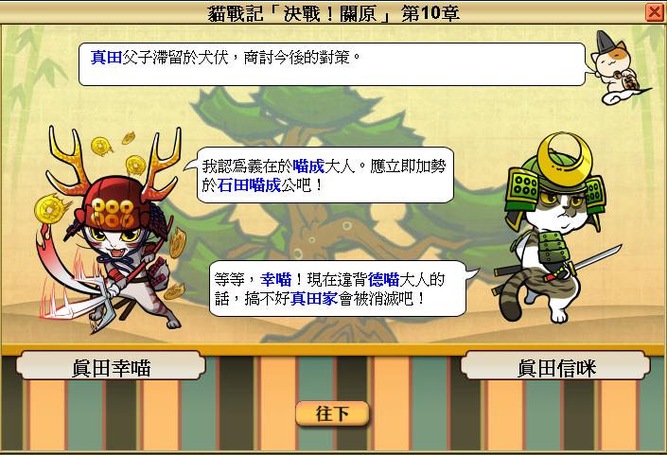Click the six-coin crest on red helmet
The image size is (667, 455).
113,213
